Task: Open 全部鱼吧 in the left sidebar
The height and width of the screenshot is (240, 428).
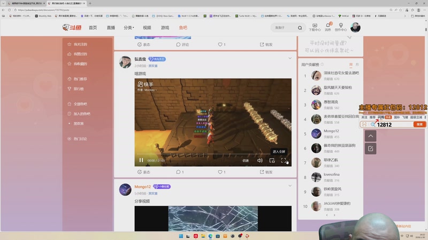Action: (x=78, y=104)
